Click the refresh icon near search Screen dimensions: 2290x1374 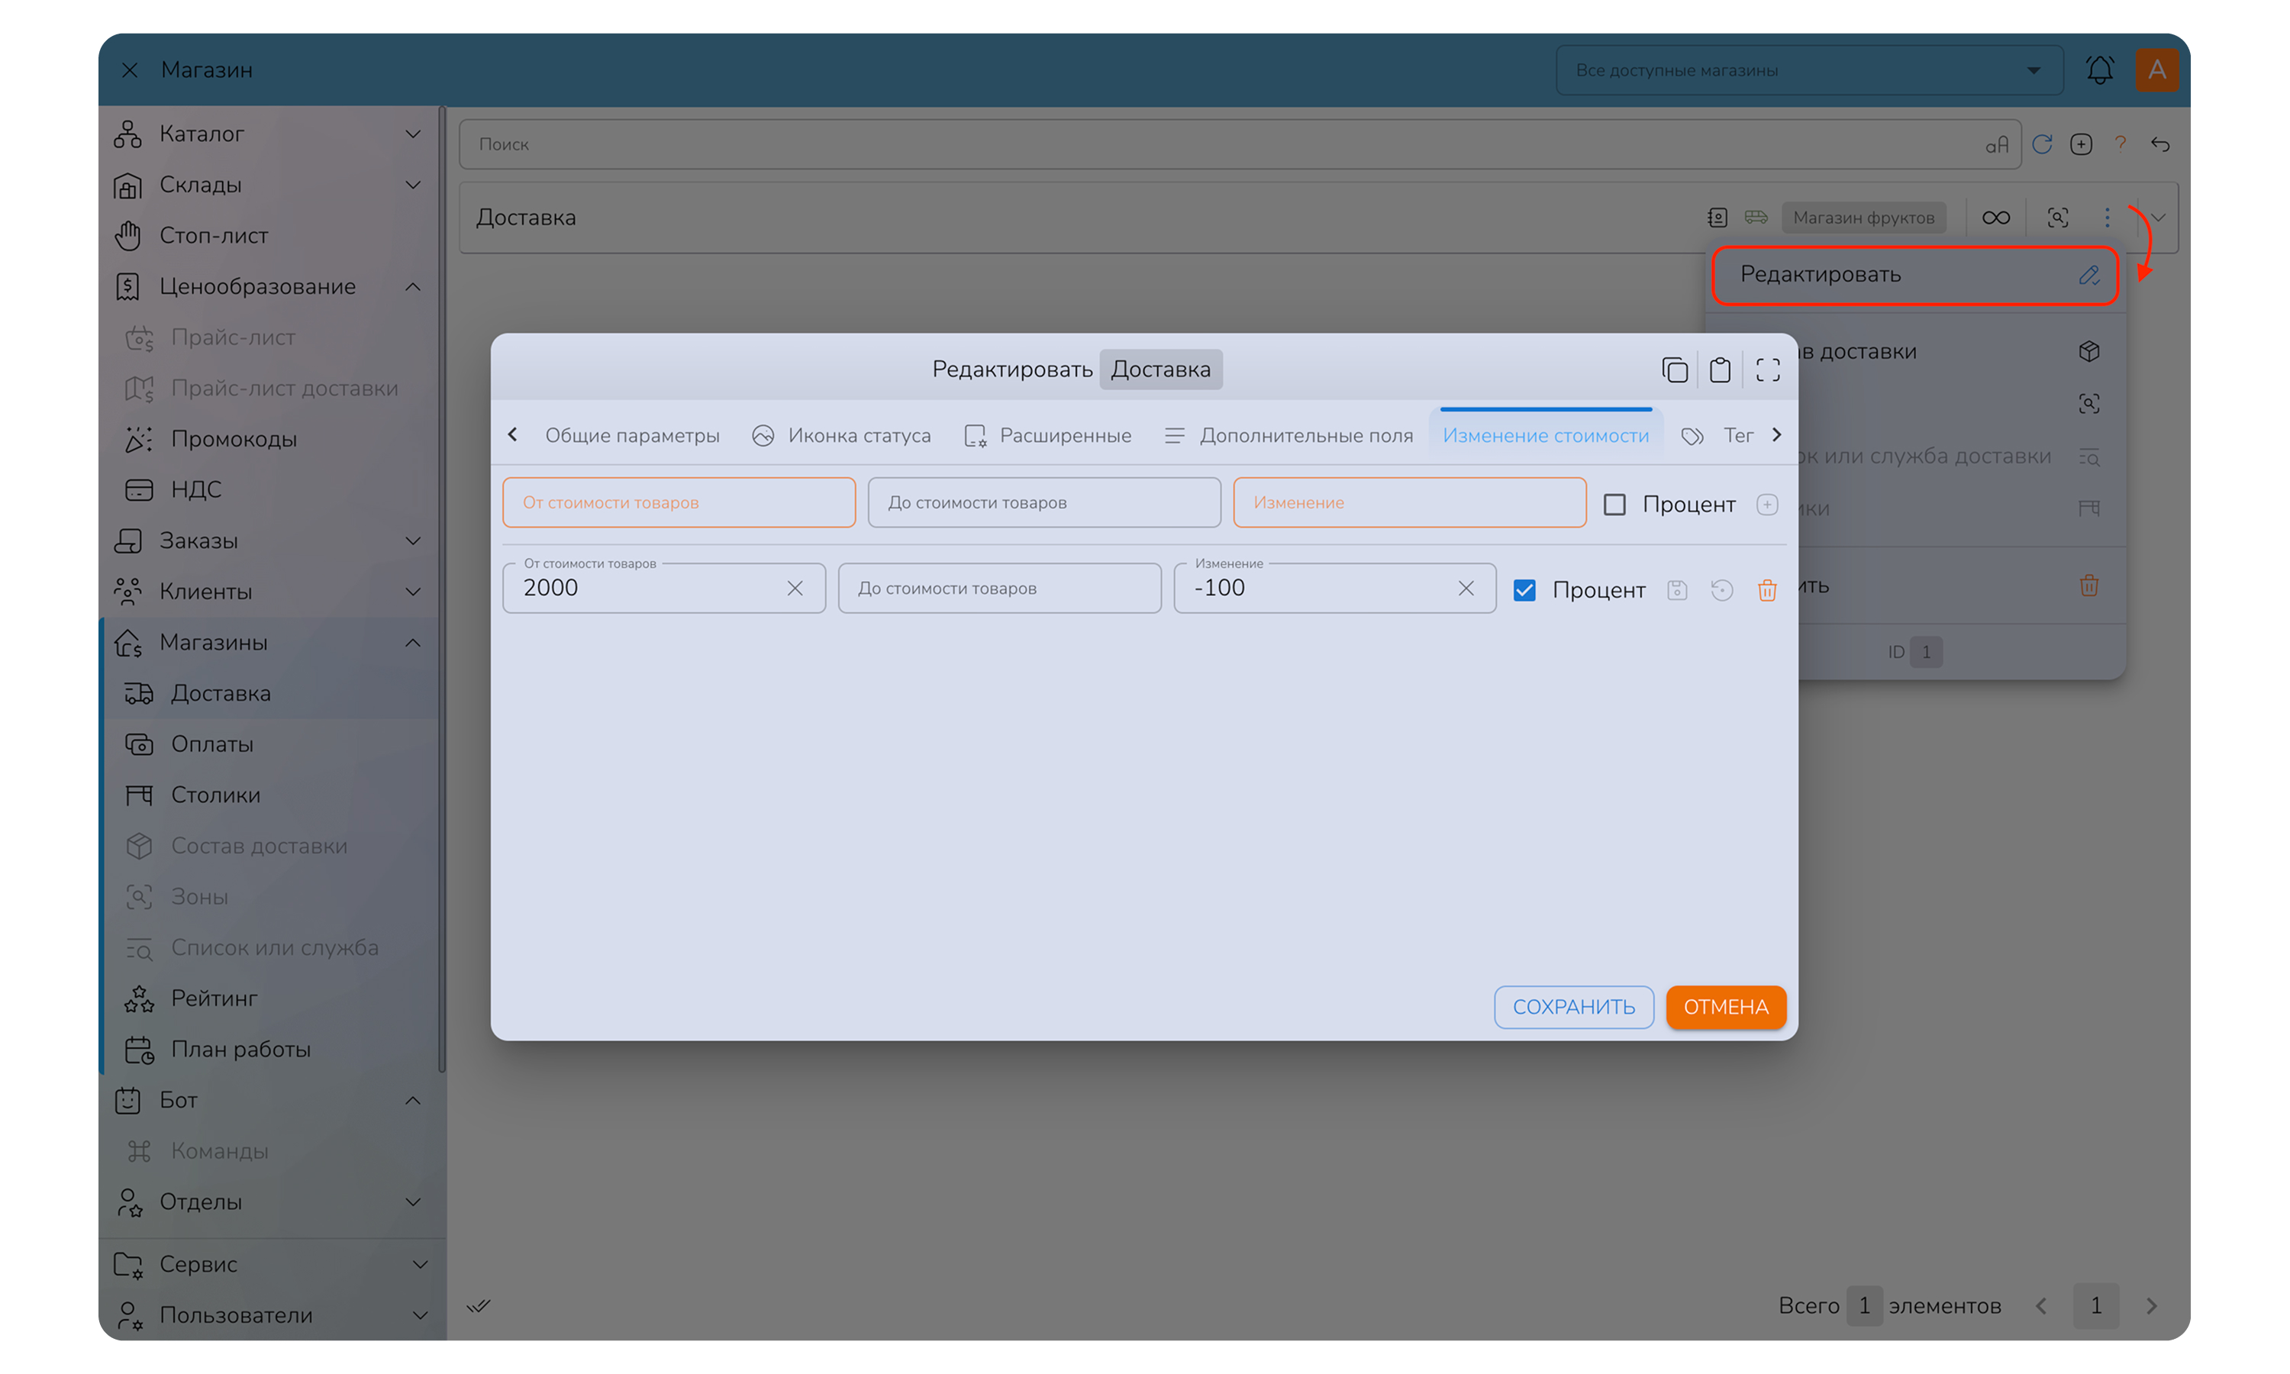[x=2041, y=144]
